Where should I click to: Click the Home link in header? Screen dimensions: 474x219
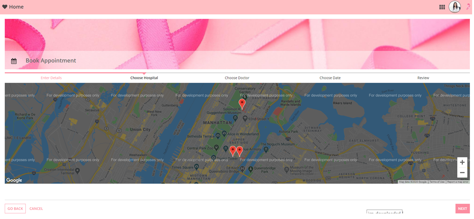[16, 7]
